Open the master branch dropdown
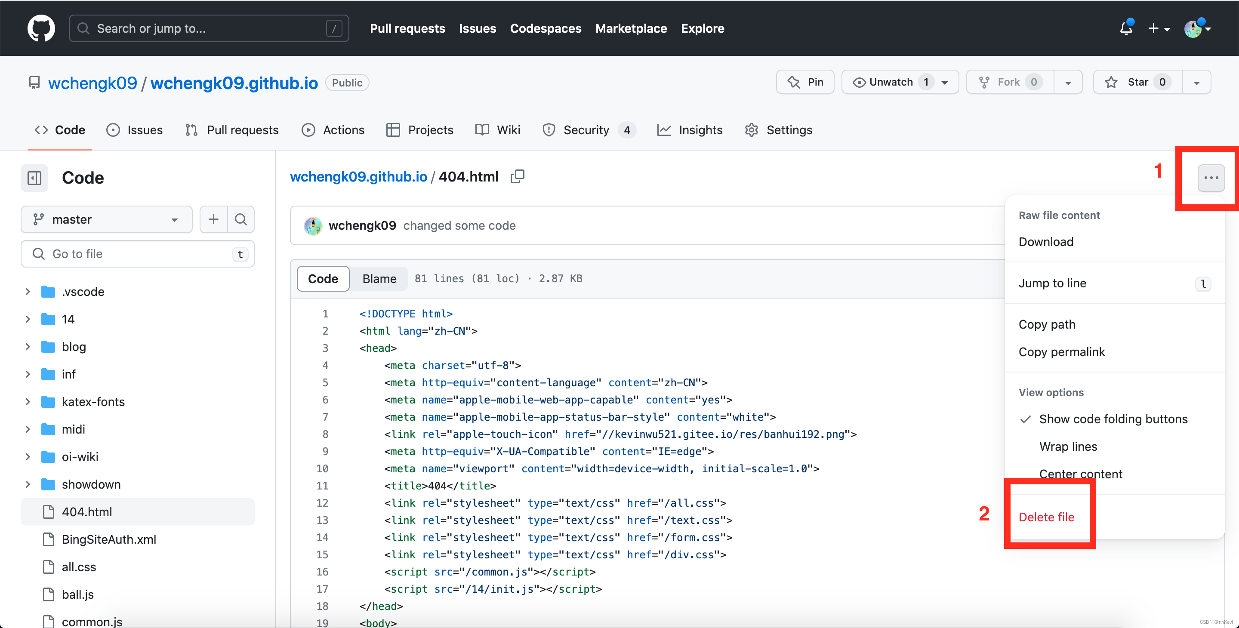The height and width of the screenshot is (628, 1239). [x=106, y=219]
